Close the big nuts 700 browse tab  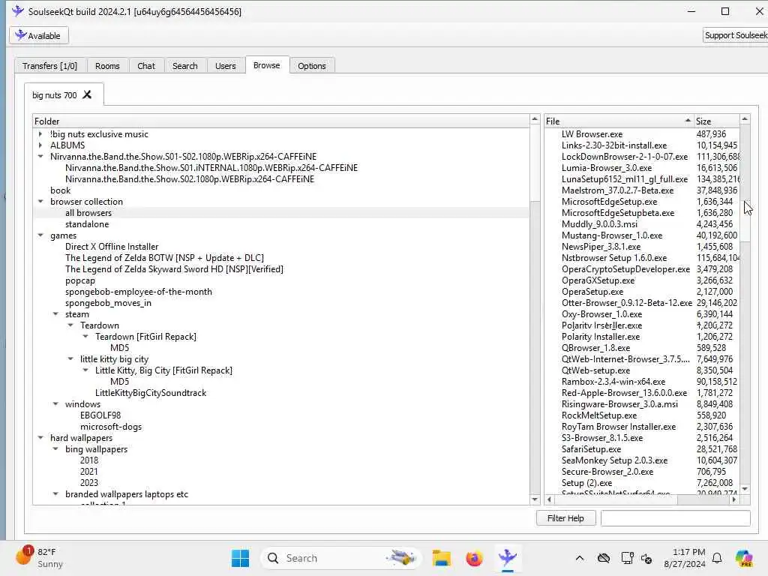[x=87, y=94]
